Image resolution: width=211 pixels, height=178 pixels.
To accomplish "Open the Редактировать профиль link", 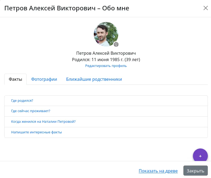I will (106, 66).
